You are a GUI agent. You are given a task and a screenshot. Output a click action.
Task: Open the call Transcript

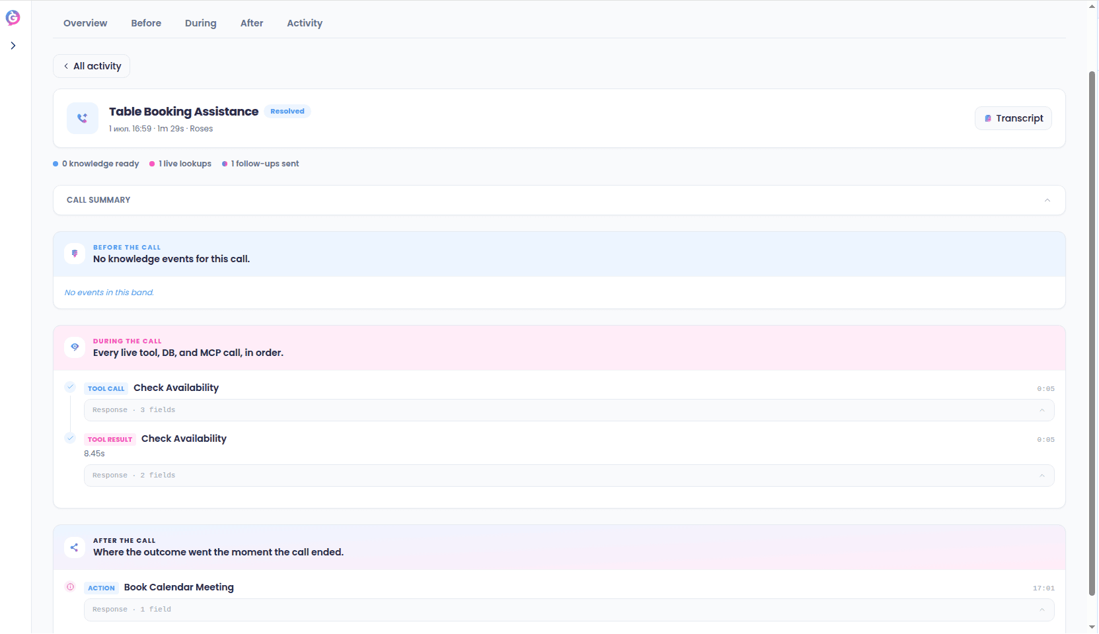tap(1013, 118)
